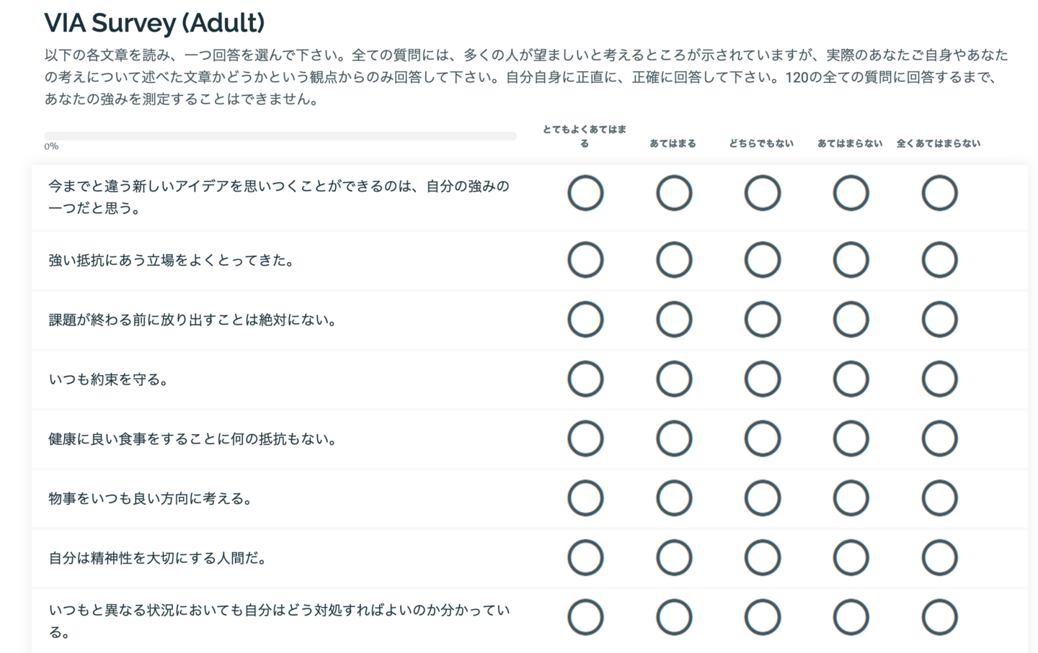
Task: Select どちらでもない for 物事をいつも良い方向に考える
Action: 762,498
